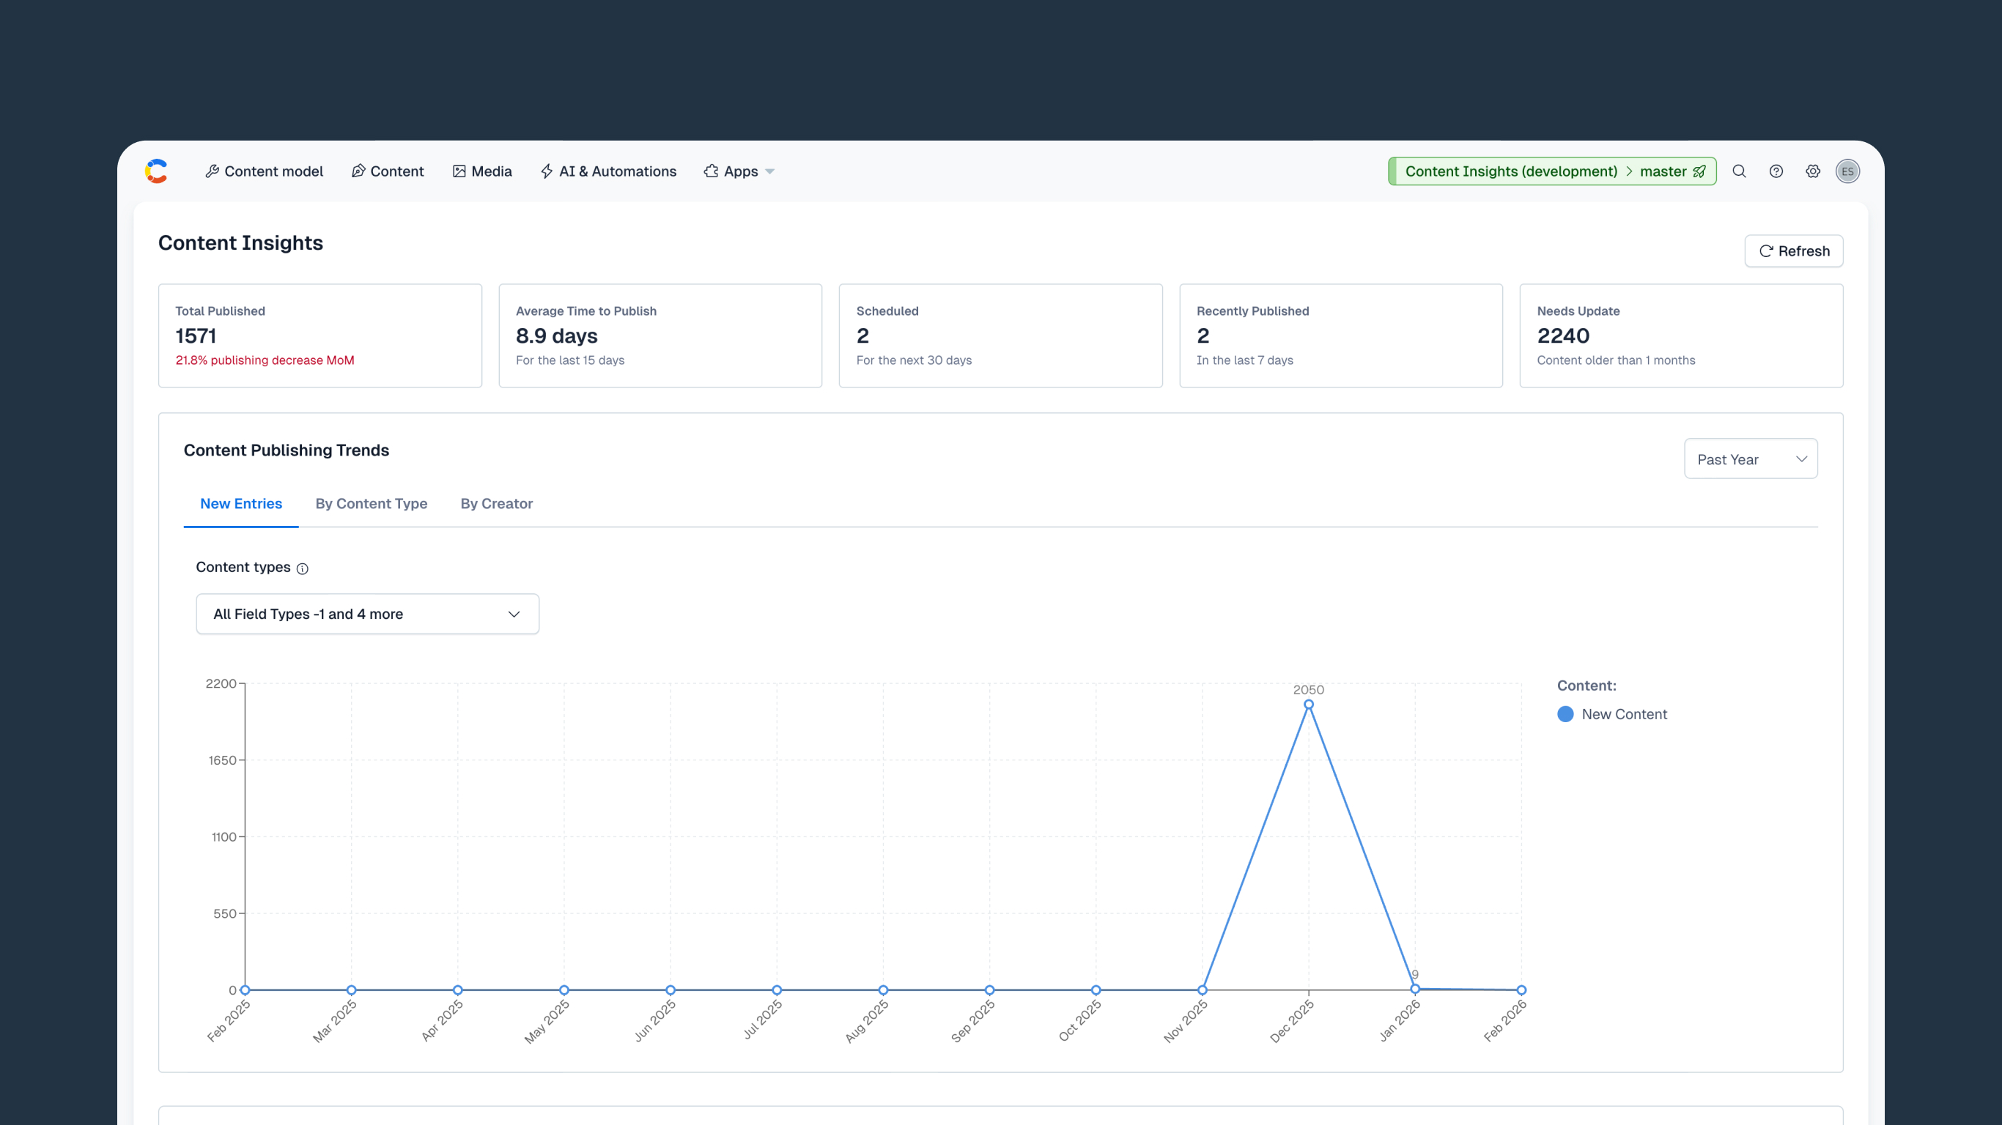Toggle the New Content legend item

pos(1613,714)
